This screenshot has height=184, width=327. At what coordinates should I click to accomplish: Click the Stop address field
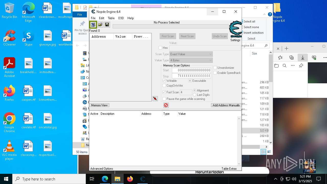pos(191,76)
